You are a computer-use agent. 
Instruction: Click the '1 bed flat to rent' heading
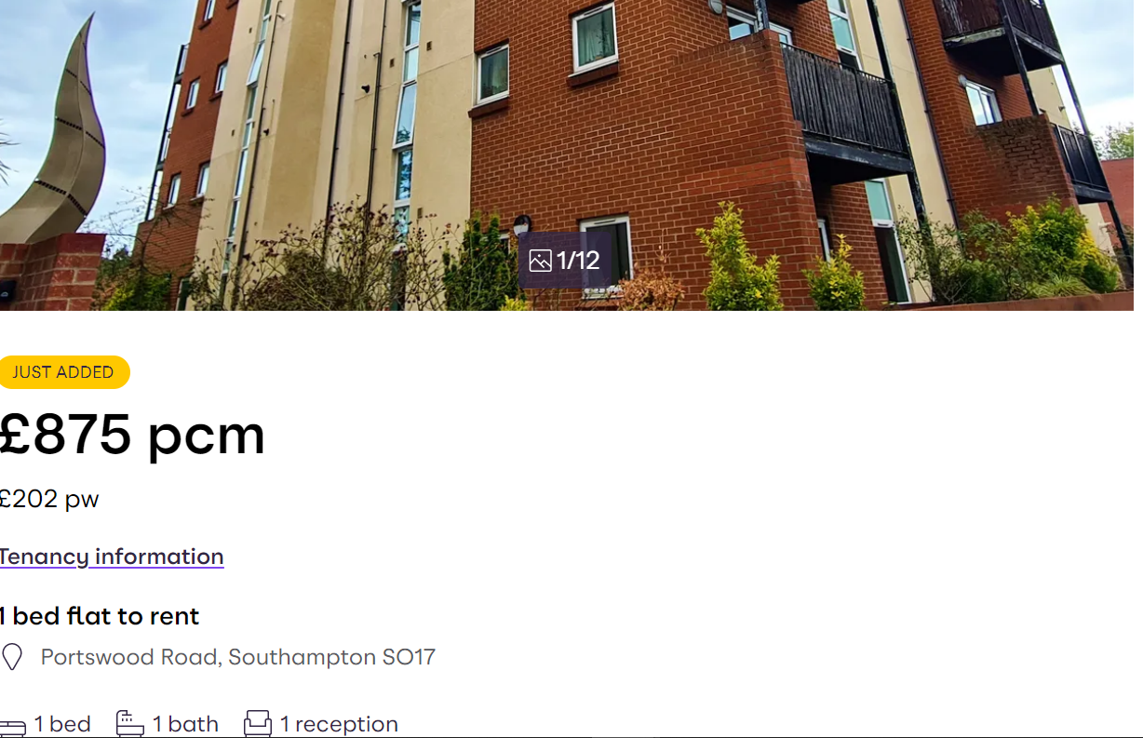click(99, 616)
